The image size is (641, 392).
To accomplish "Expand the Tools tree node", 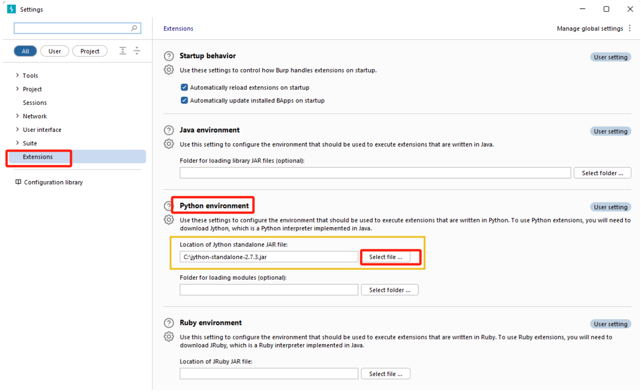I will click(x=17, y=75).
